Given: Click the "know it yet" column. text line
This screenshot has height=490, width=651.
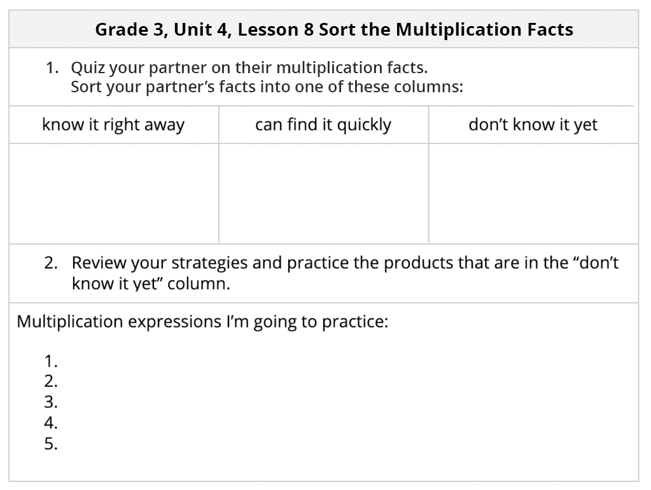Looking at the screenshot, I should coord(151,284).
